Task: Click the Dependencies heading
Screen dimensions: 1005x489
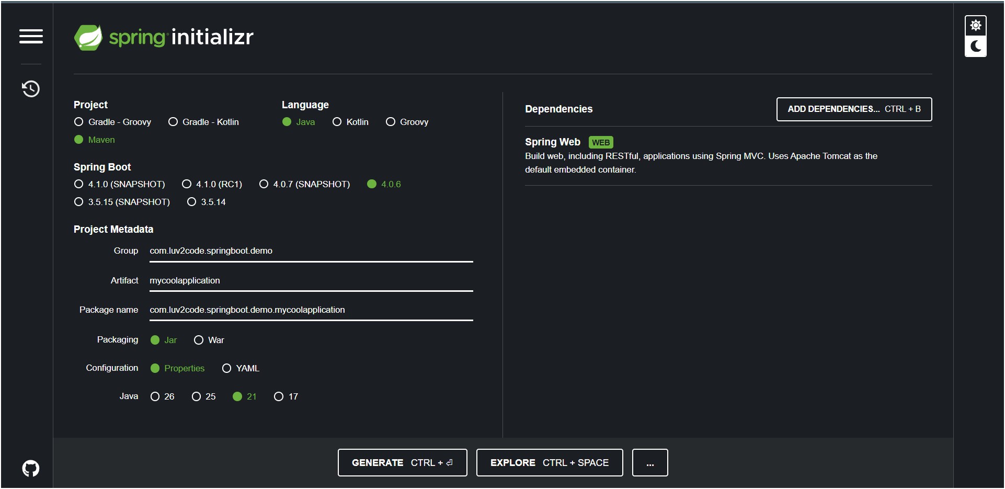Action: (558, 109)
